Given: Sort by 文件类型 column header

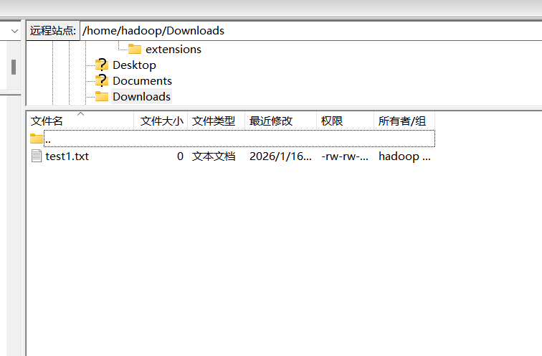Looking at the screenshot, I should click(216, 121).
